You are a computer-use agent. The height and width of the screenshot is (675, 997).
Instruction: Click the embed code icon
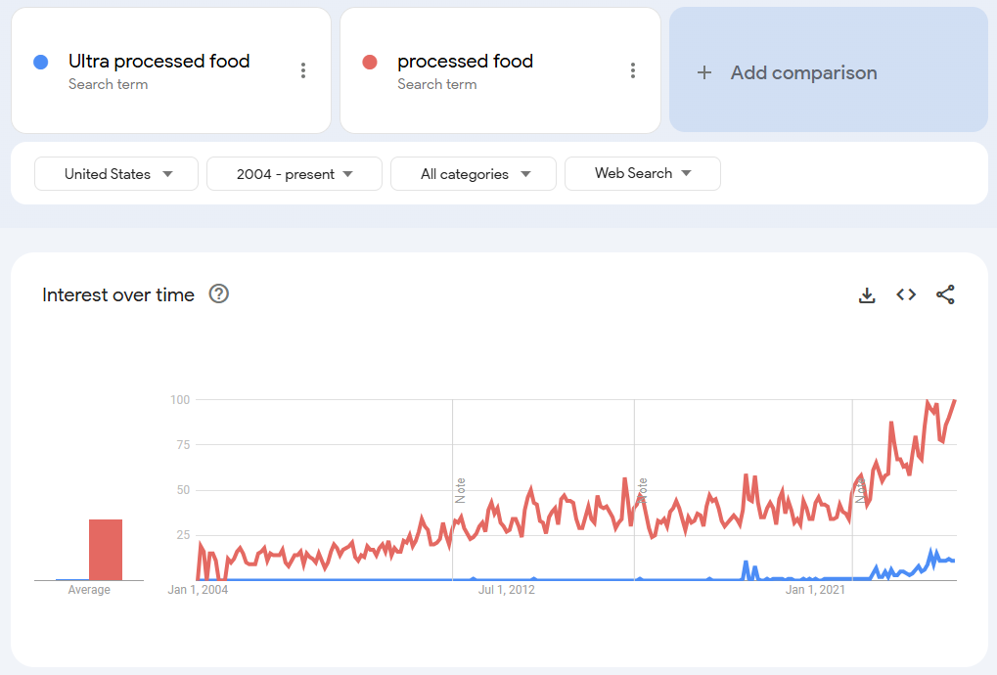(x=906, y=294)
